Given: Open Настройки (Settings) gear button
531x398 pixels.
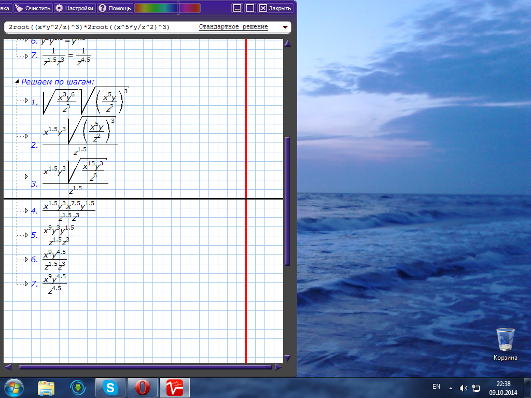Looking at the screenshot, I should pyautogui.click(x=75, y=8).
